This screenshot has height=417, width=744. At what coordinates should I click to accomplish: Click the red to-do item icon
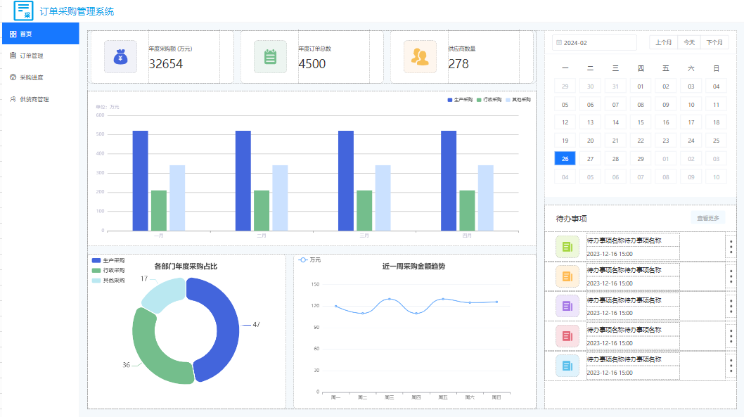(567, 336)
